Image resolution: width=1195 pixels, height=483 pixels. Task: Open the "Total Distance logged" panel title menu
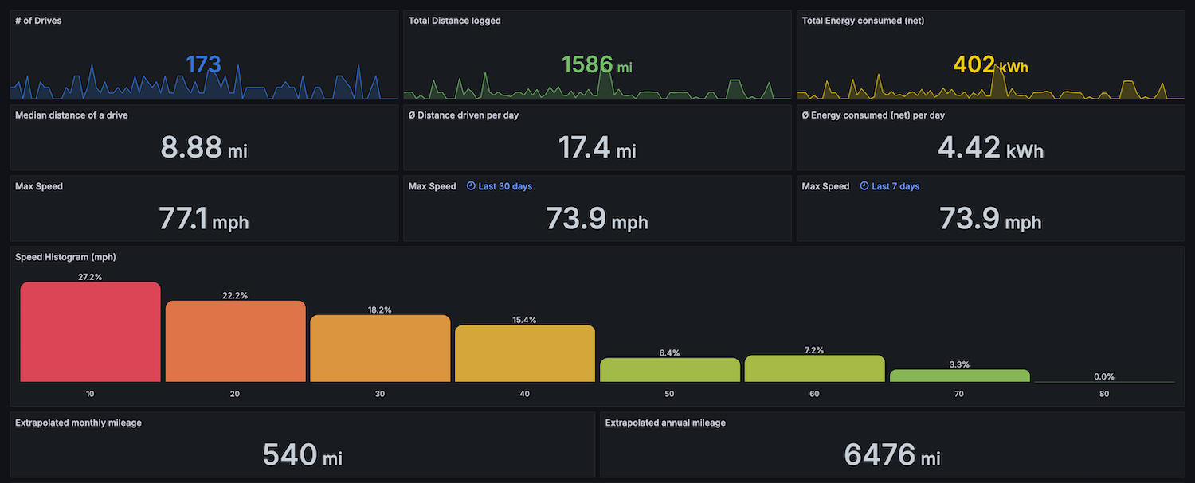click(454, 21)
